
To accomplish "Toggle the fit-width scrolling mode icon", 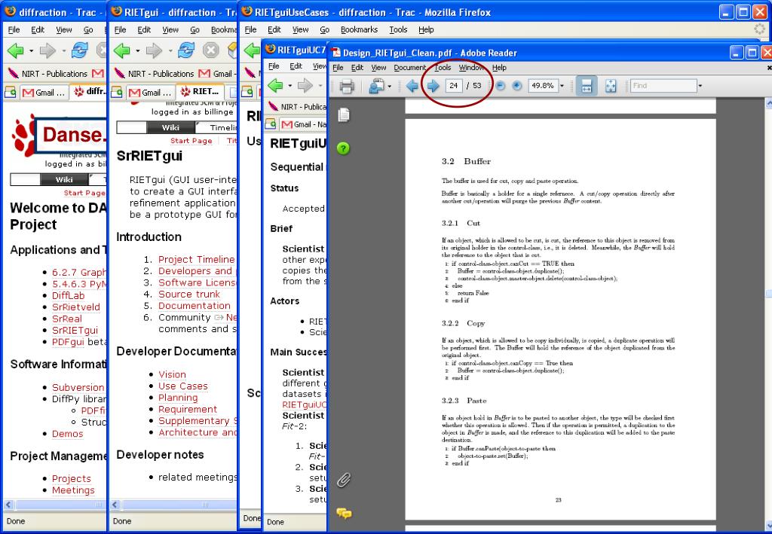I will tap(587, 86).
